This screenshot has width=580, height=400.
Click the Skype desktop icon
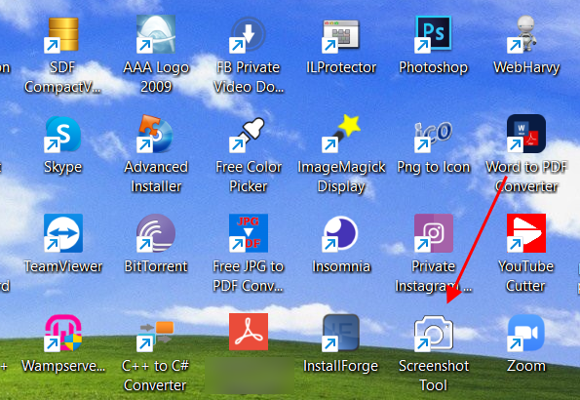pos(62,134)
